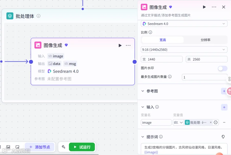Remove the 批处理 variable reference tag
This screenshot has height=155, width=231.
211,122
